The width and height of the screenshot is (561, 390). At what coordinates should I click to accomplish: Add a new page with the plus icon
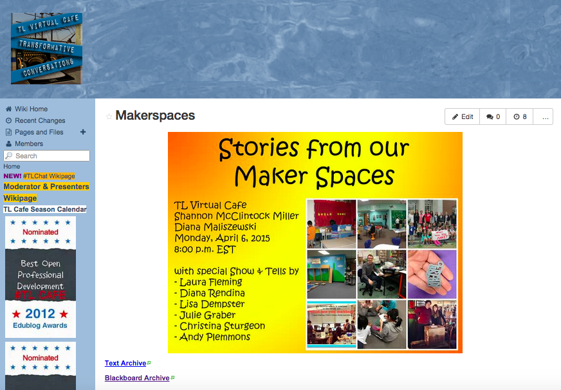[83, 132]
